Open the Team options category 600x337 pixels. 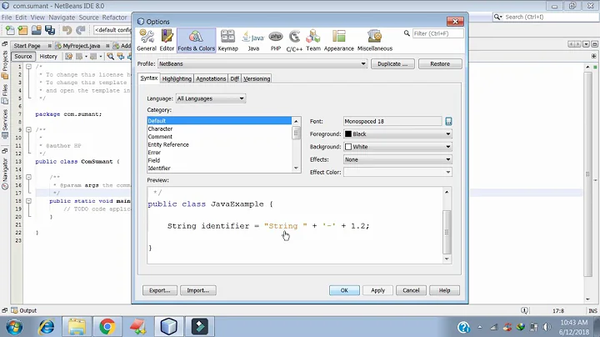[x=313, y=40]
